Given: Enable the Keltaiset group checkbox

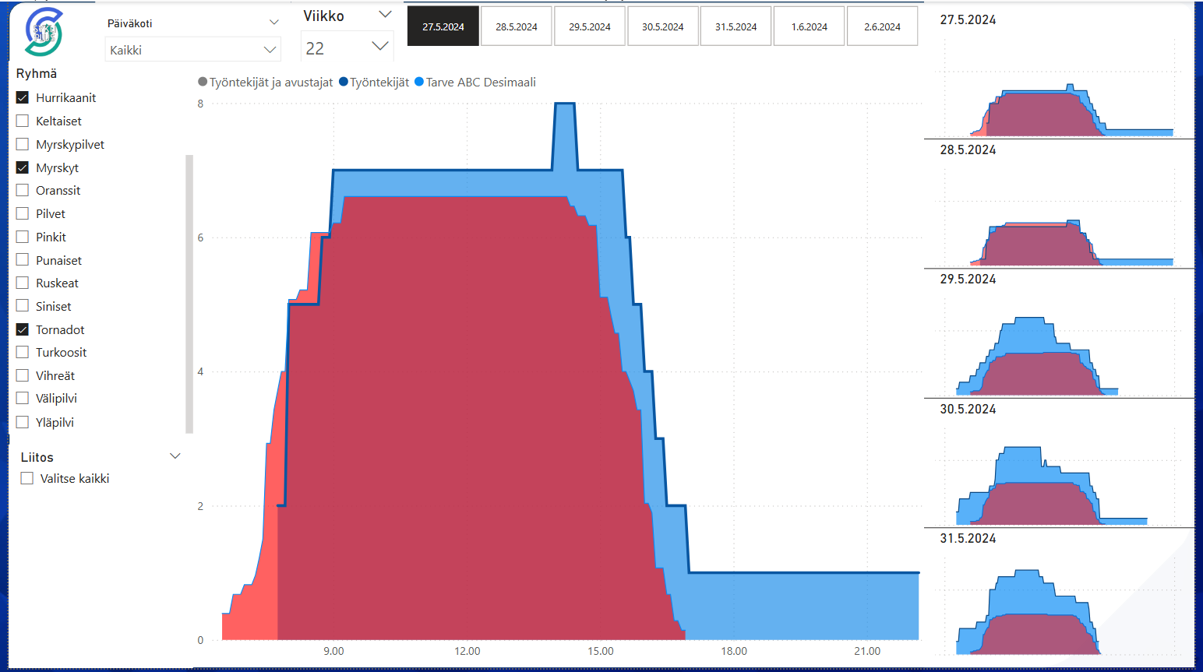Looking at the screenshot, I should 23,121.
